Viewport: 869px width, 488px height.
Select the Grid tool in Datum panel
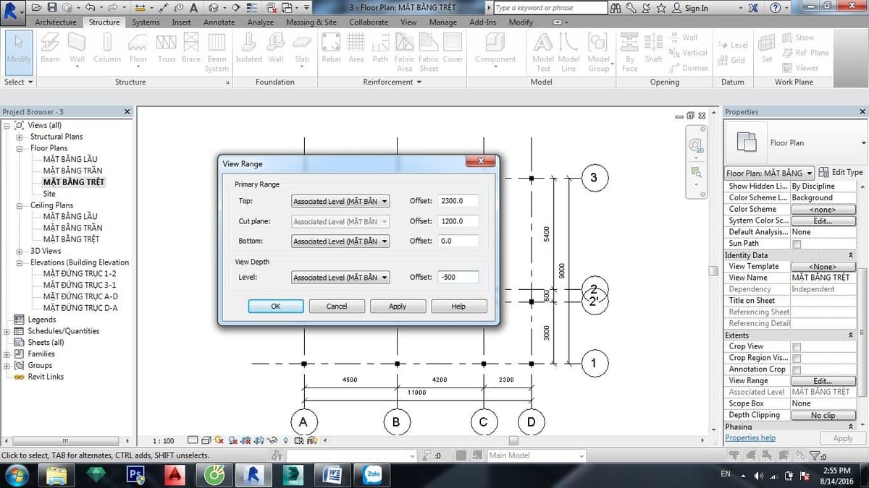click(x=731, y=60)
